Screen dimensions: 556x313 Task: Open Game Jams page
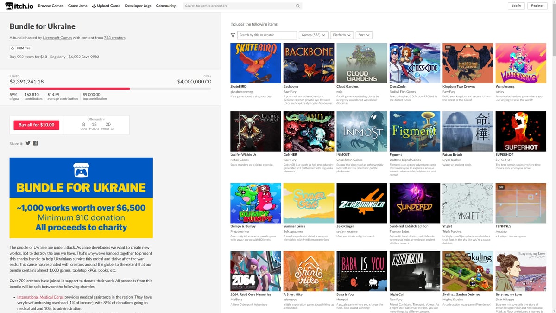[78, 6]
